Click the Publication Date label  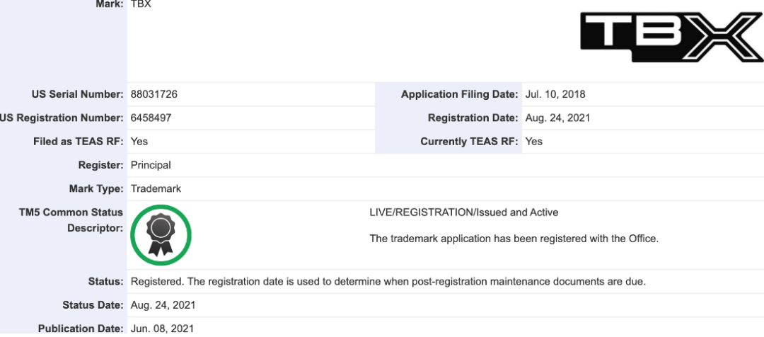tap(81, 329)
